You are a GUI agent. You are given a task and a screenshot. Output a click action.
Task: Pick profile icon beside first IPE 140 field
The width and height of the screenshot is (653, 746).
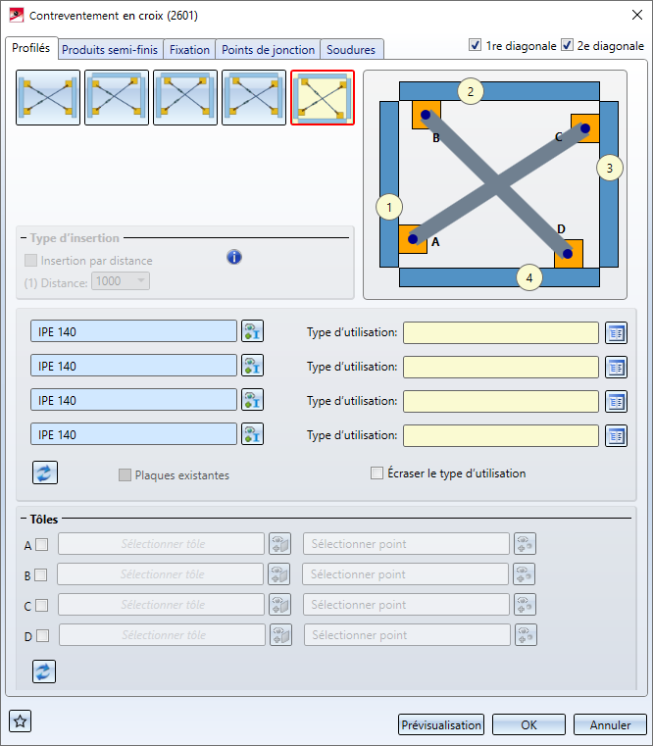pyautogui.click(x=252, y=331)
